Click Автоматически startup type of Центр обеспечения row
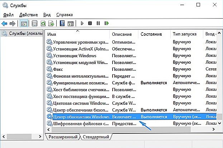223x148 pixels. point(186,110)
